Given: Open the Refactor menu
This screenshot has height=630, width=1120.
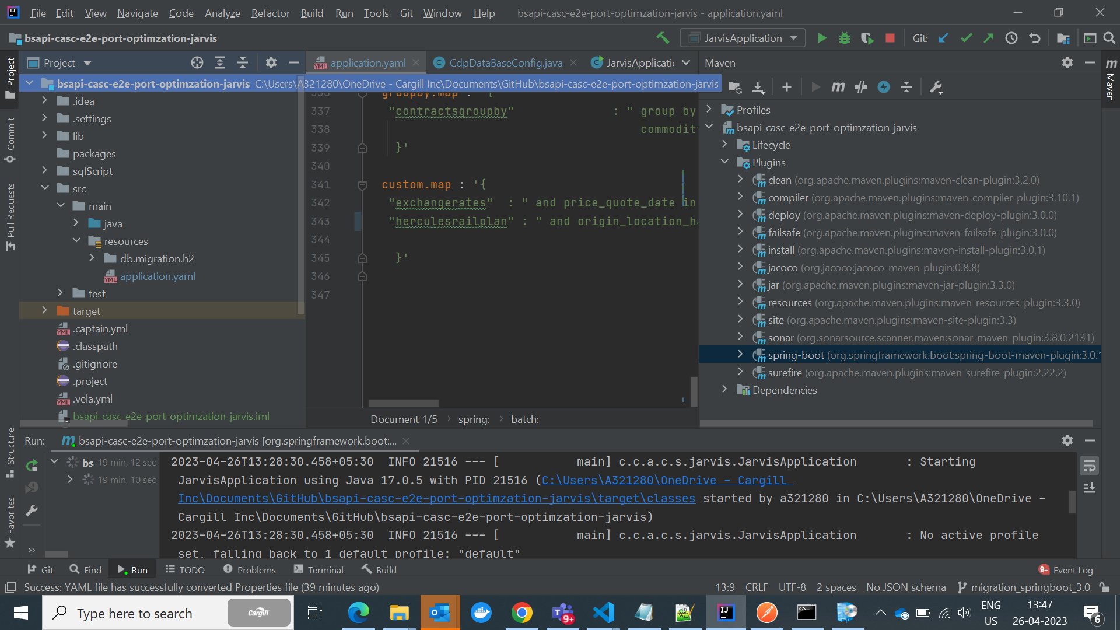Looking at the screenshot, I should tap(270, 13).
